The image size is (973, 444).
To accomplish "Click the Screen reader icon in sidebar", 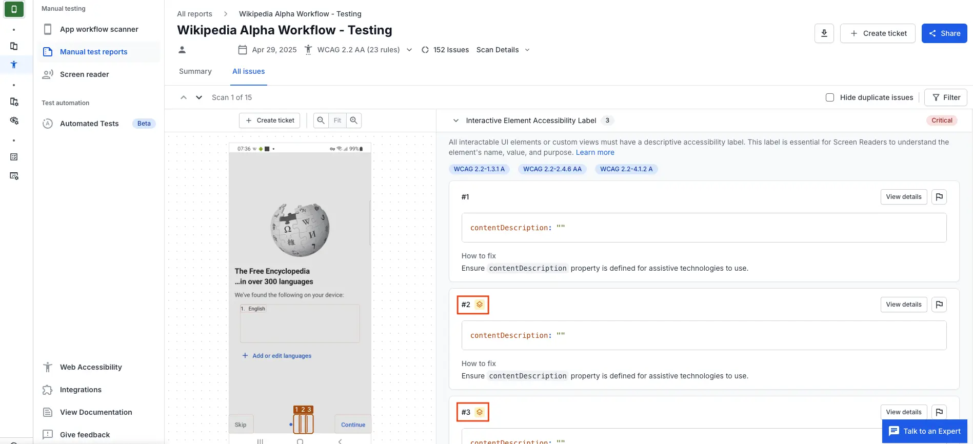I will click(x=48, y=74).
